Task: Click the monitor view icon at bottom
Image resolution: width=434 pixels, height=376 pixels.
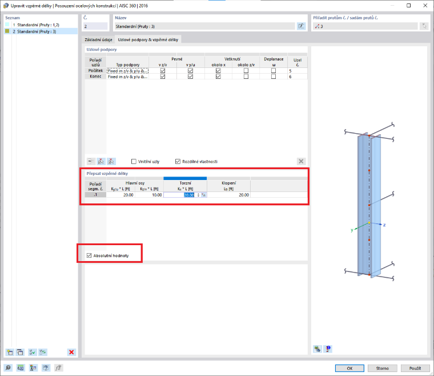Action: click(x=46, y=367)
